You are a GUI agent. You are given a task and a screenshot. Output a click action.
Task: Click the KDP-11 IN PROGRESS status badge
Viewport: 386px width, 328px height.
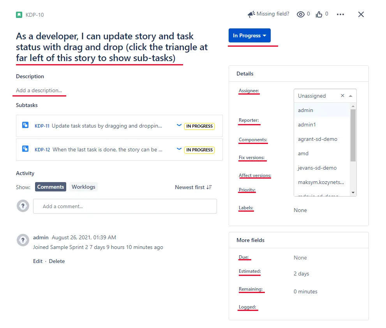(x=199, y=126)
